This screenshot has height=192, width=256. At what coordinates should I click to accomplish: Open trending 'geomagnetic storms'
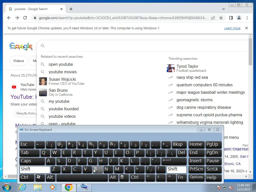coord(194,100)
